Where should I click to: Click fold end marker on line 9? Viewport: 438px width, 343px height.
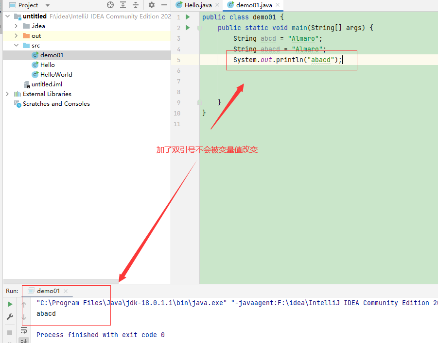[x=199, y=102]
